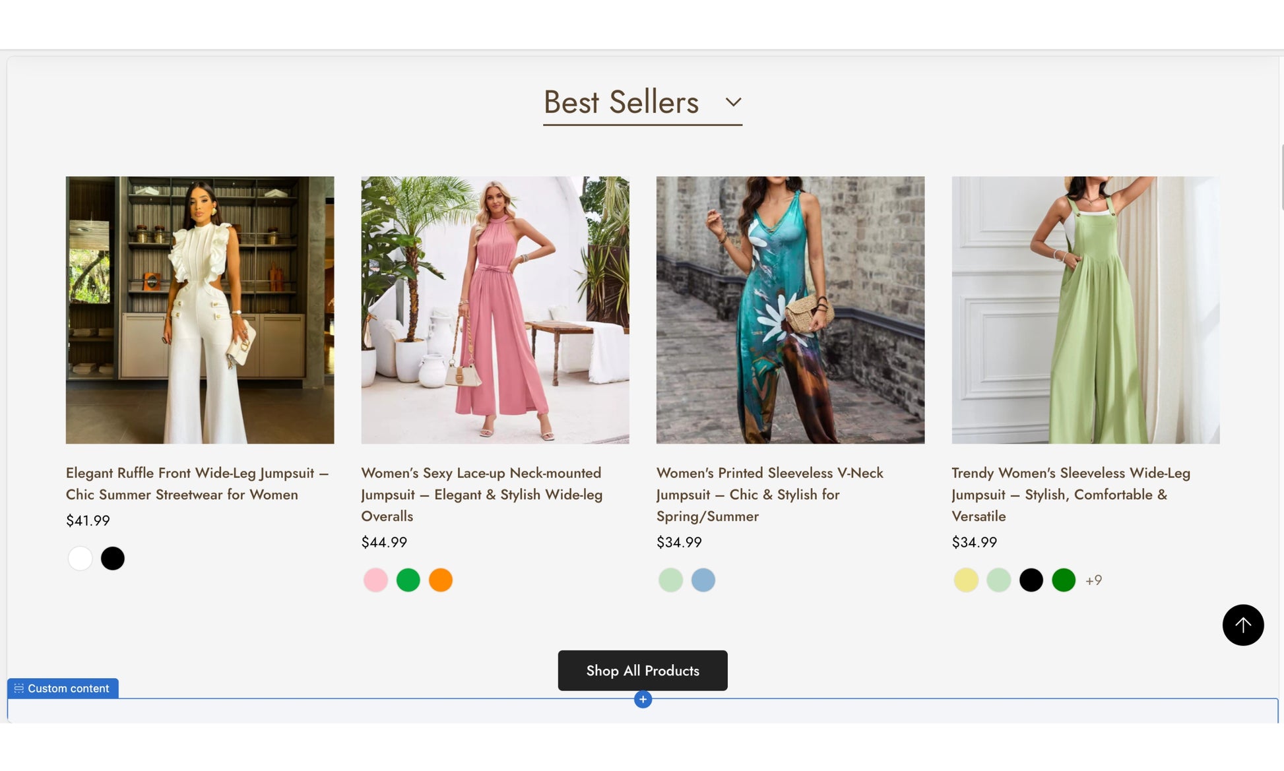Select the yellow swatch on the Trendy jumpsuit

[966, 580]
